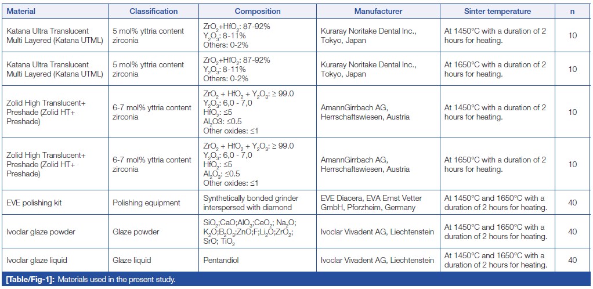
Task: Click the Composition column header
Action: (258, 12)
